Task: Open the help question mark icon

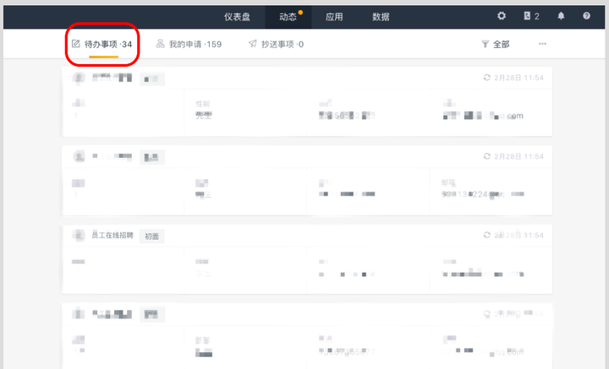Action: (x=586, y=16)
